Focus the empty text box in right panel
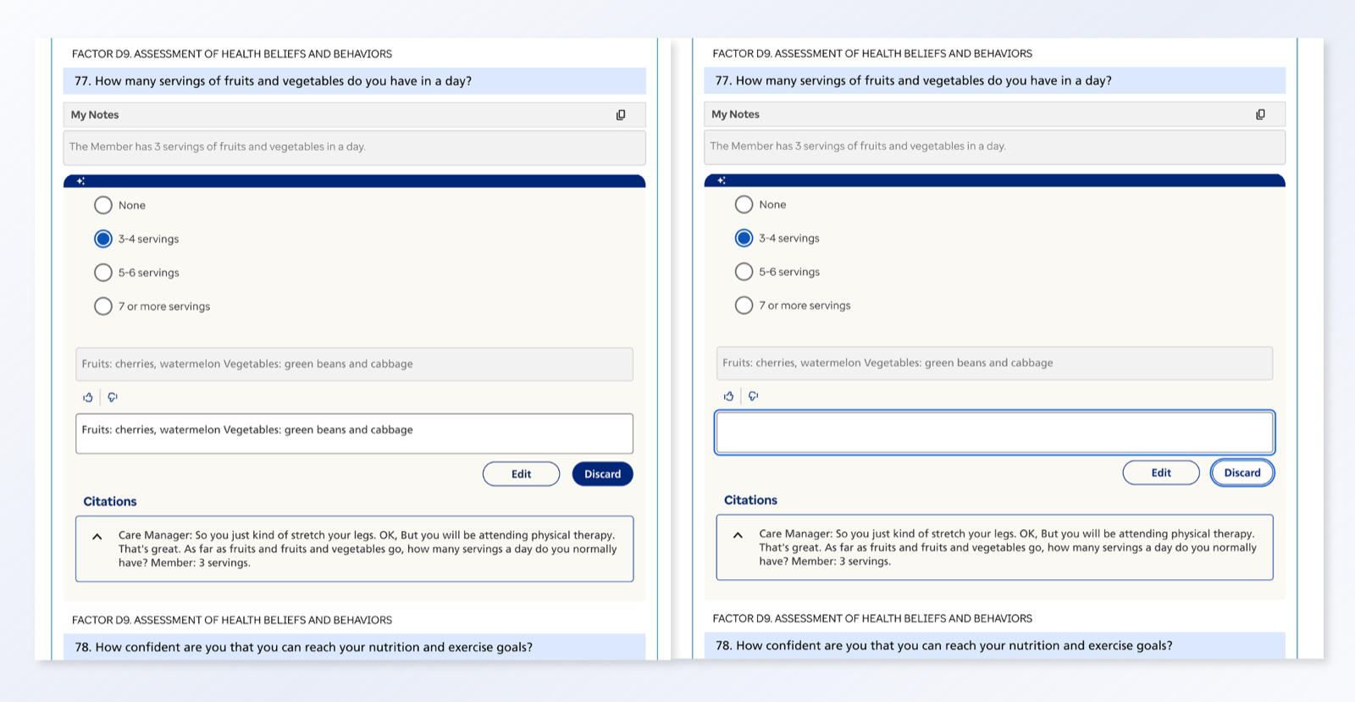This screenshot has height=702, width=1355. coord(994,433)
